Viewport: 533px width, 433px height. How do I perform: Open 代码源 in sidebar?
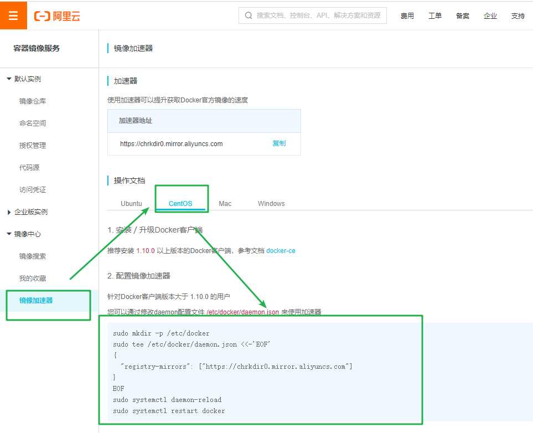tap(29, 168)
